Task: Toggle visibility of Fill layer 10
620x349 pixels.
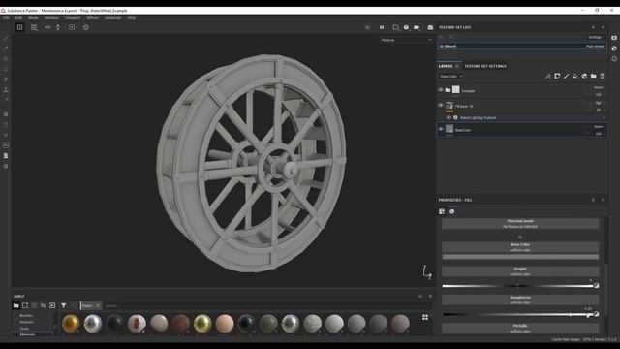Action: pyautogui.click(x=441, y=106)
